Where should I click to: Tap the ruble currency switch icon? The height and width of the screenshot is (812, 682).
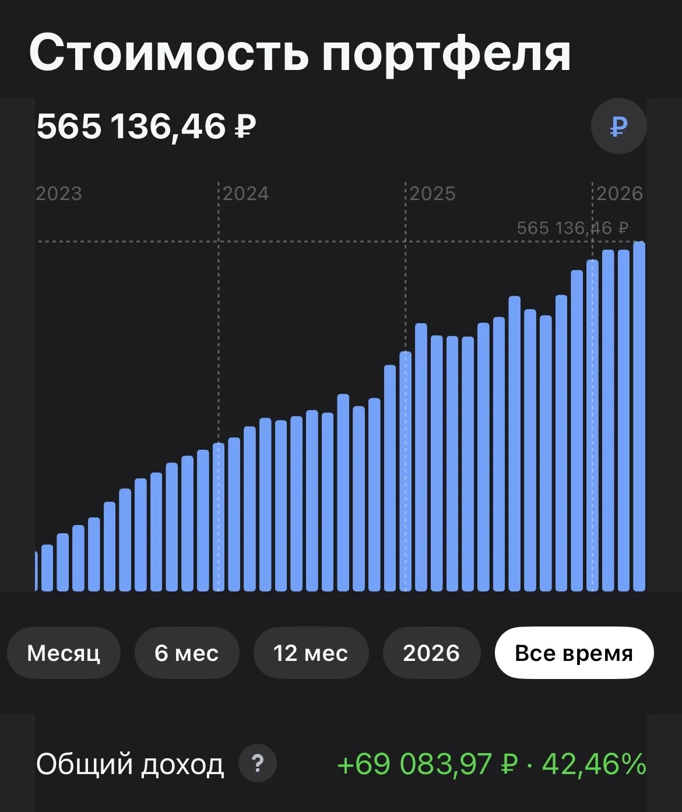[x=618, y=126]
